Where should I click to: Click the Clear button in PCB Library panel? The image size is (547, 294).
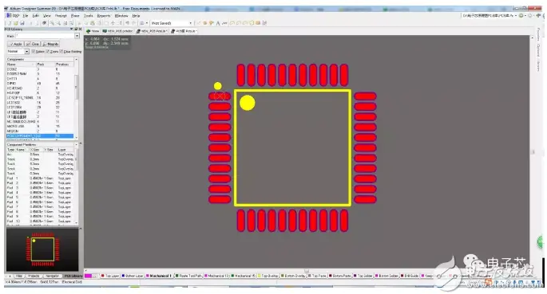tap(33, 44)
